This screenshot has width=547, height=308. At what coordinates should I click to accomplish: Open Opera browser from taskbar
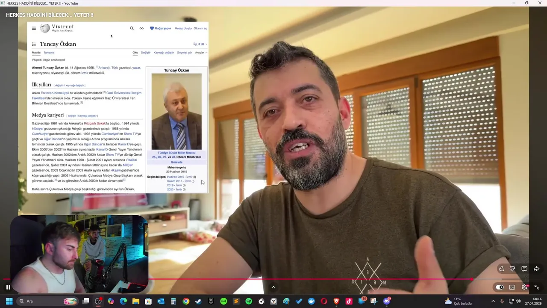[x=324, y=301]
